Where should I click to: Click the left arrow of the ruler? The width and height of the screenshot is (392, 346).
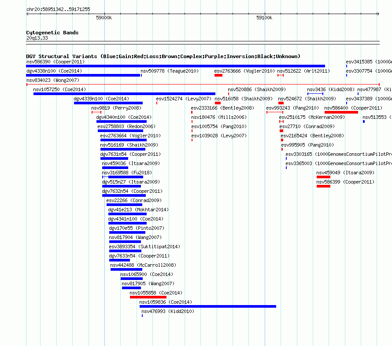coord(27,14)
